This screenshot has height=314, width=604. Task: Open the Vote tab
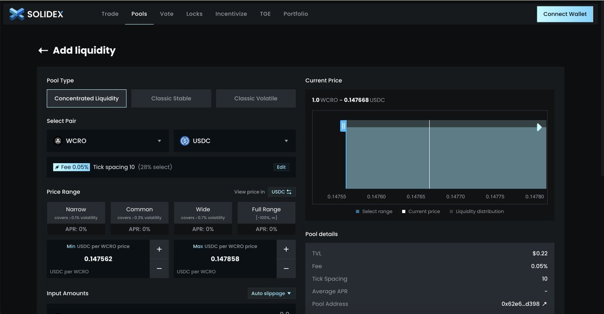click(167, 14)
